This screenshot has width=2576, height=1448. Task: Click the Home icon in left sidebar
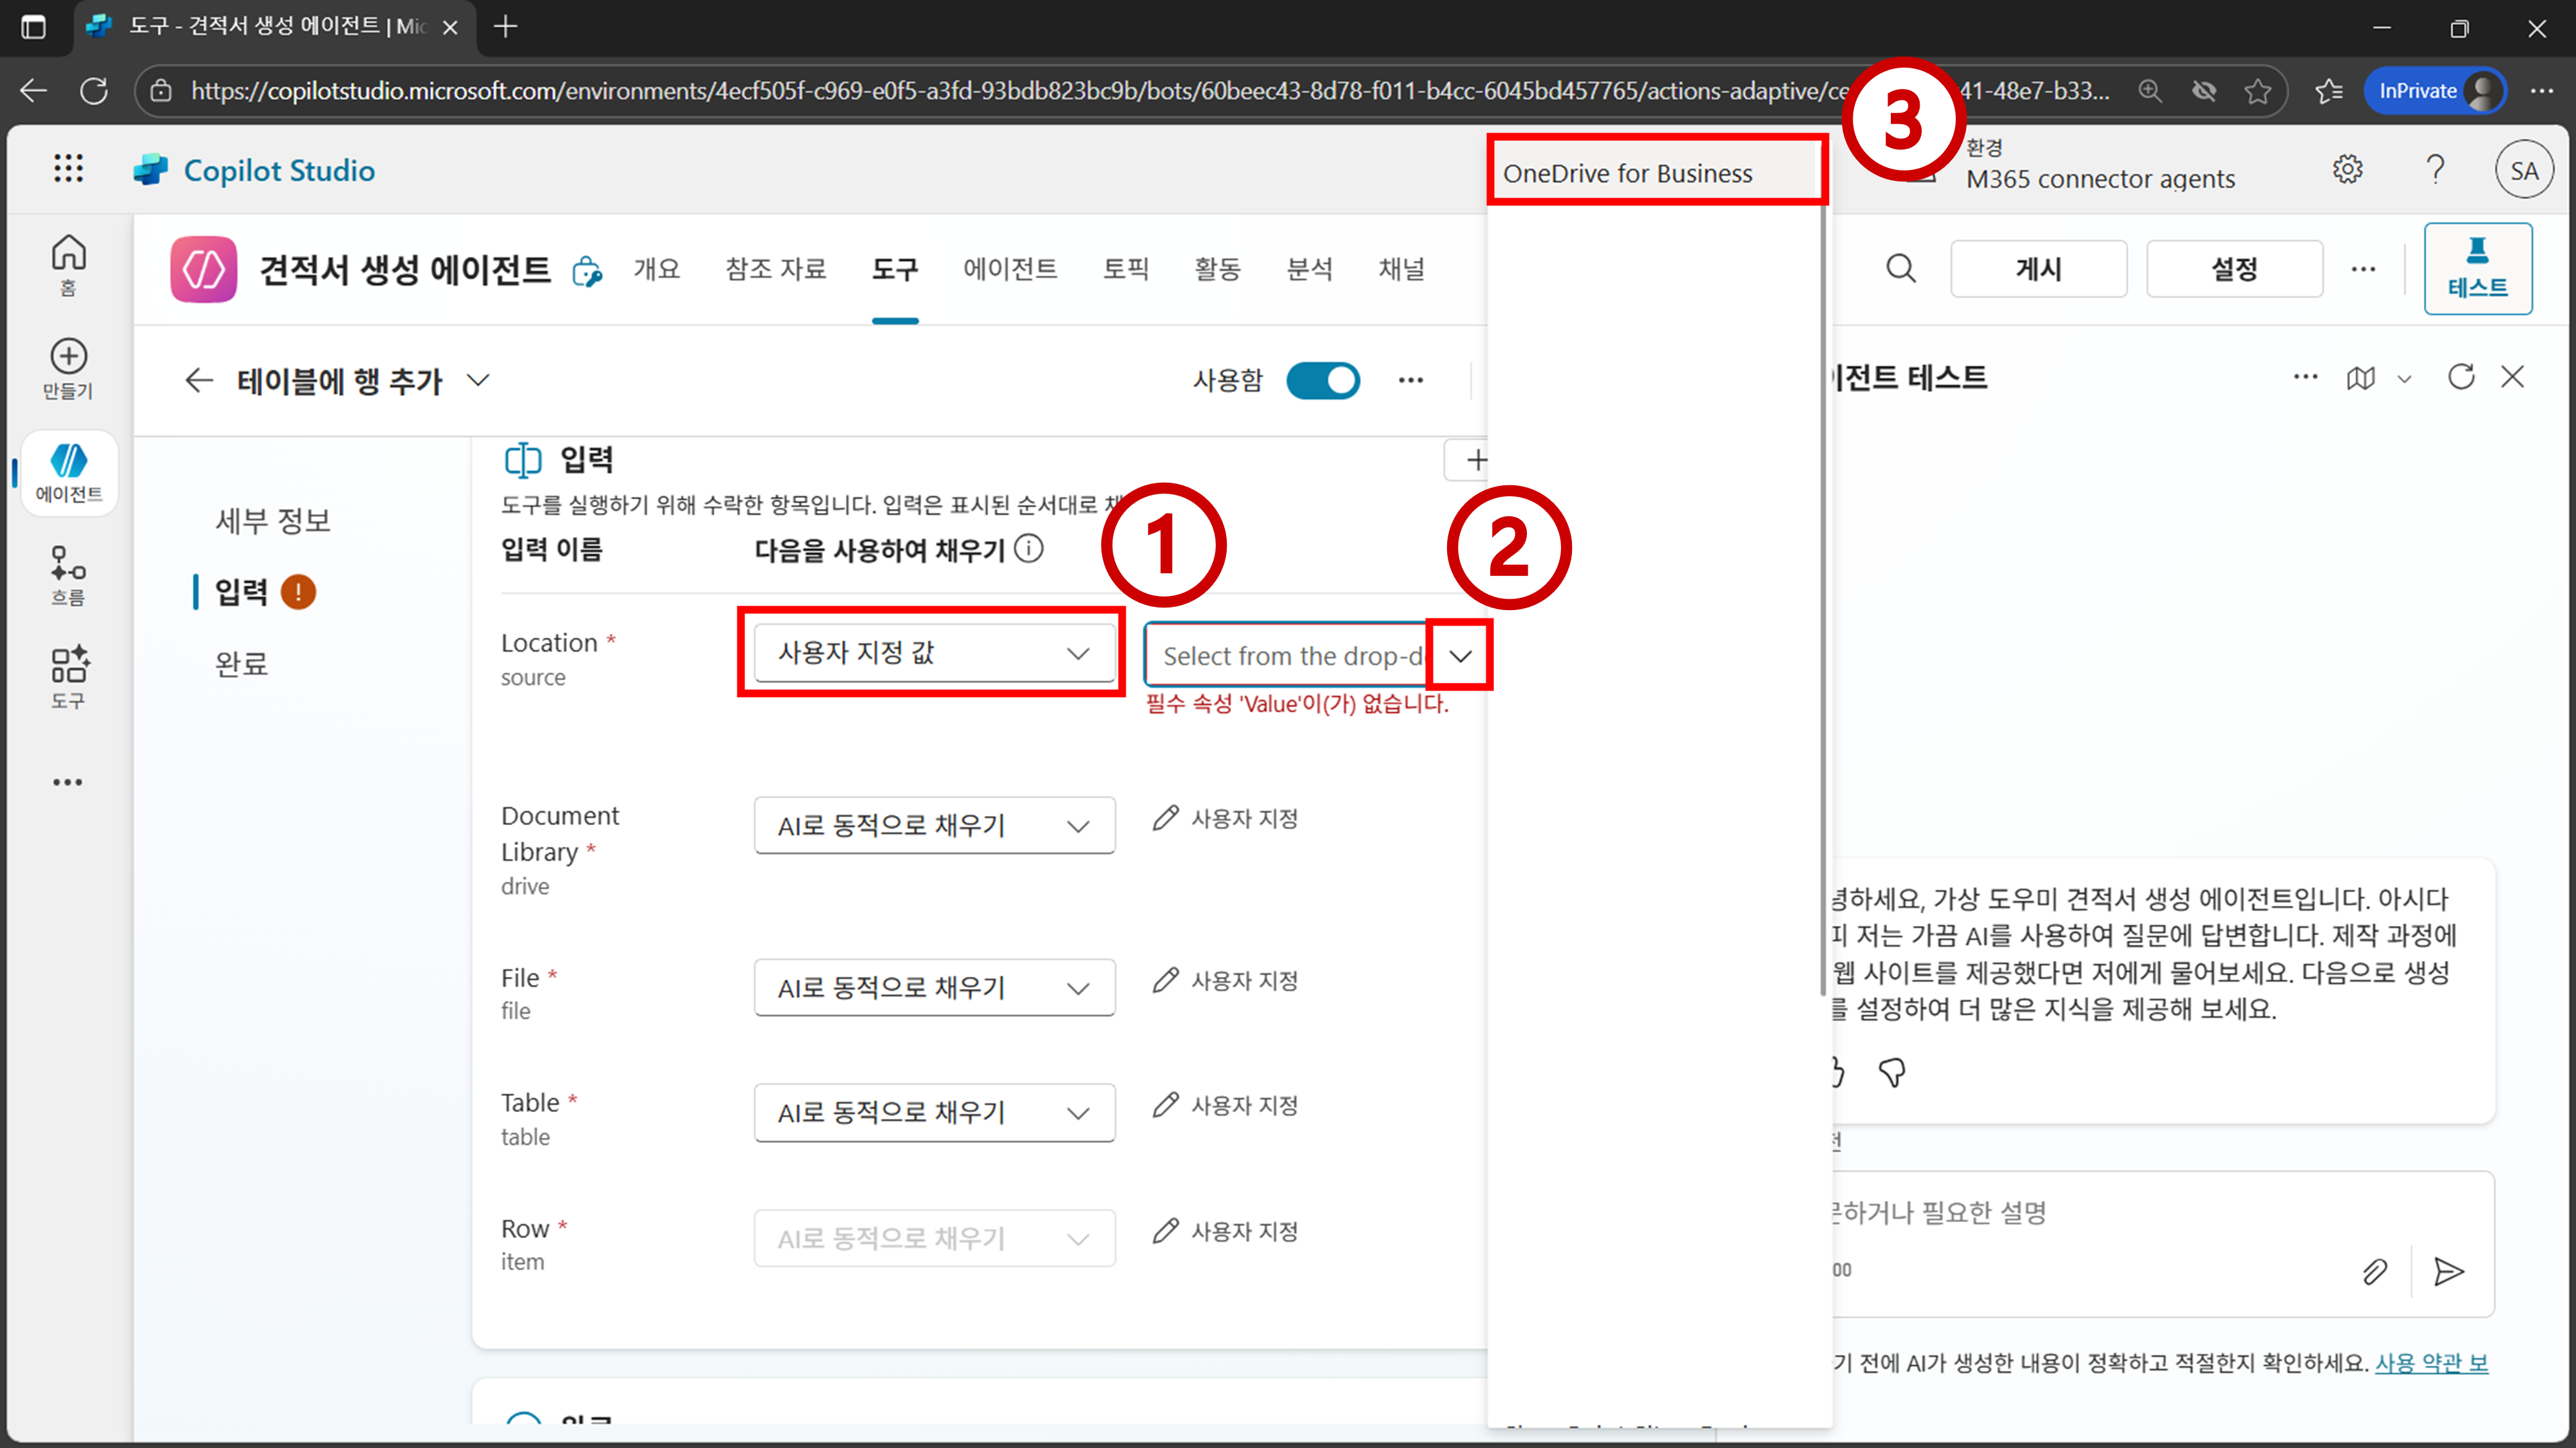(x=68, y=254)
